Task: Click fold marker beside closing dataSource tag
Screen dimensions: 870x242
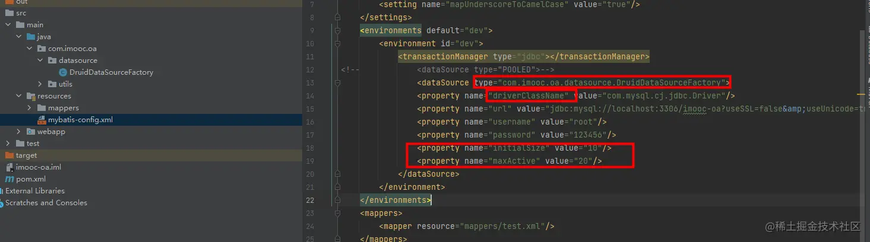Action: point(337,174)
